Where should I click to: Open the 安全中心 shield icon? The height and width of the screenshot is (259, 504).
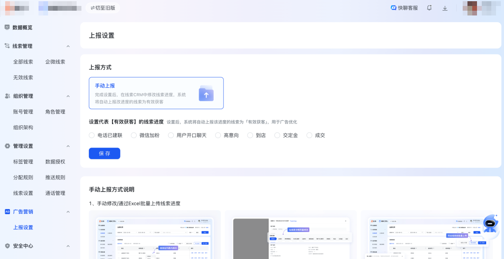click(x=6, y=246)
